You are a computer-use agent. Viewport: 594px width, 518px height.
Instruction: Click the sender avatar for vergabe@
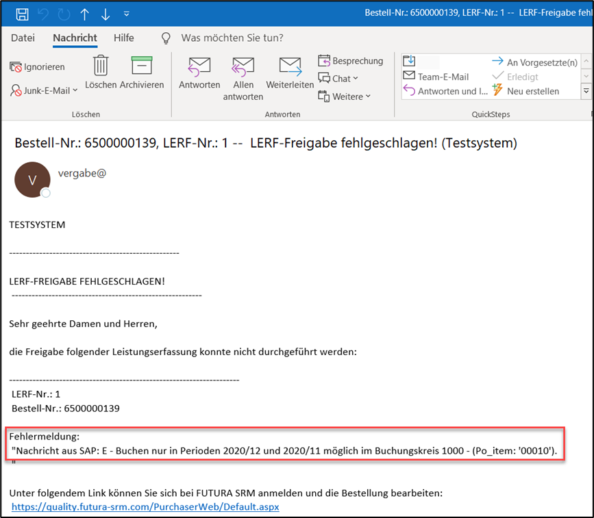(x=32, y=180)
